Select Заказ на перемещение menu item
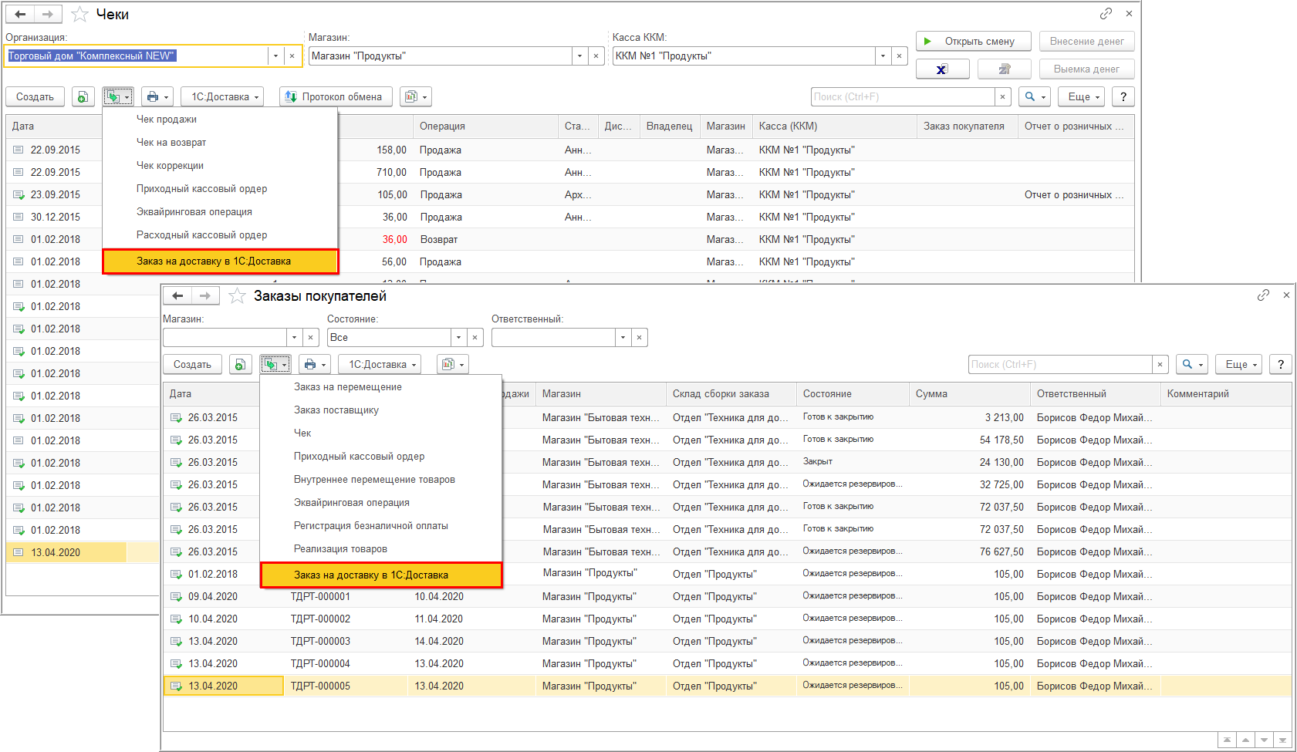This screenshot has height=752, width=1297. tap(381, 386)
